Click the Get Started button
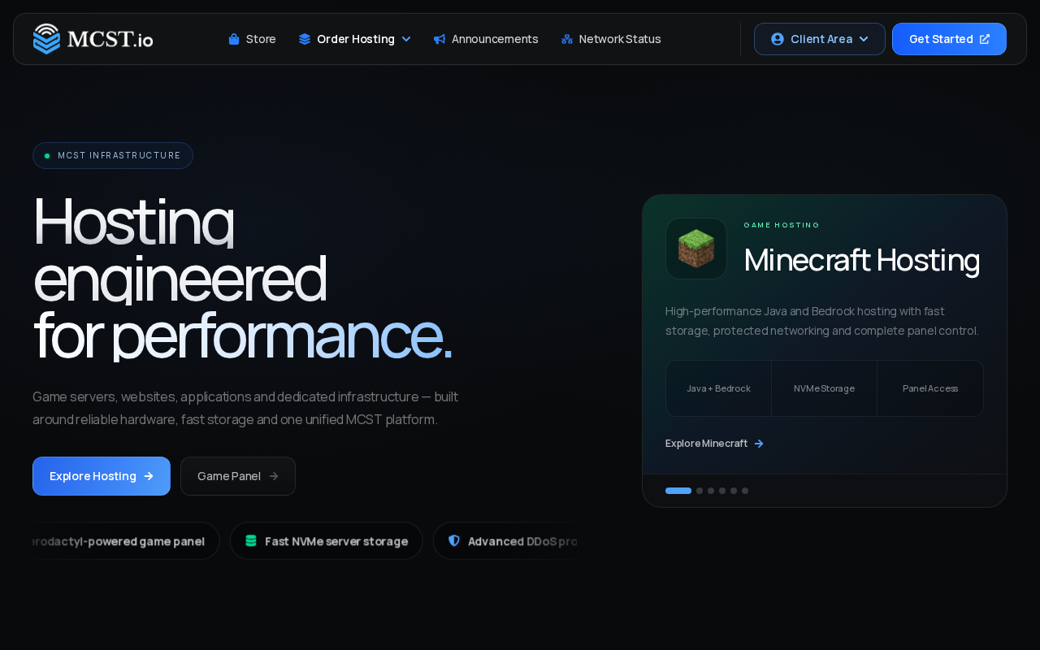 [949, 39]
